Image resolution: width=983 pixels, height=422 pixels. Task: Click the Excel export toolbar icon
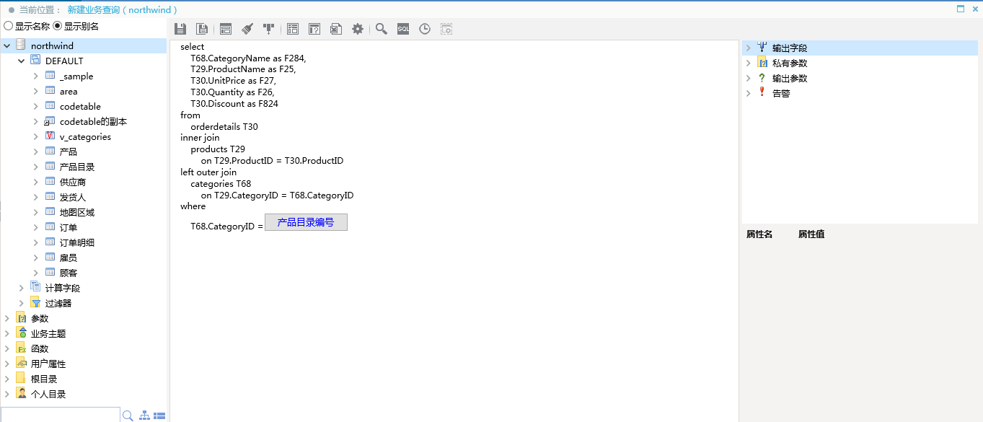coord(336,29)
